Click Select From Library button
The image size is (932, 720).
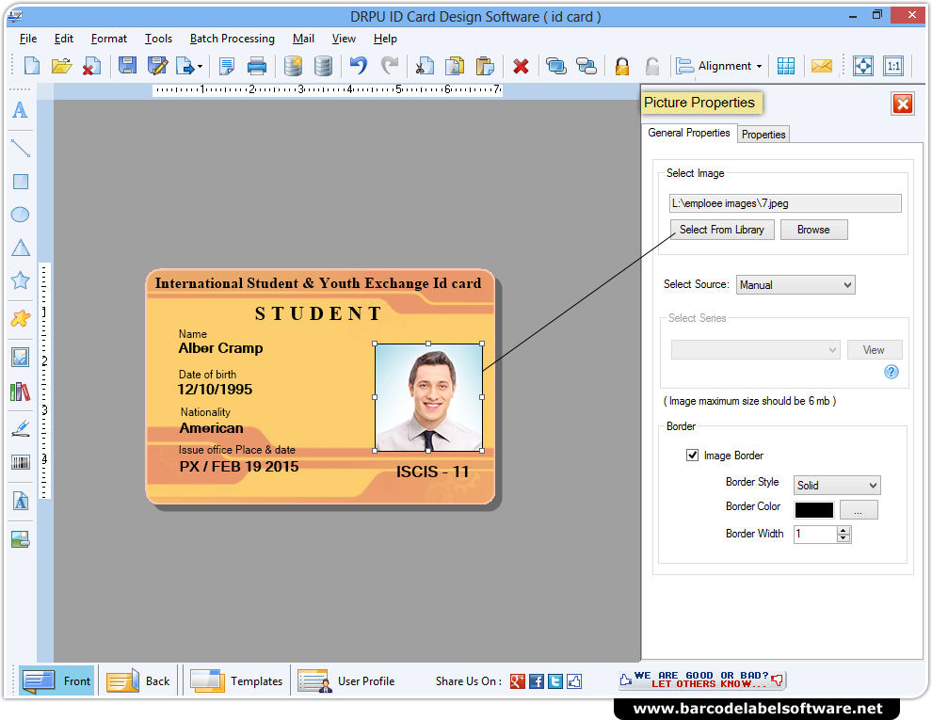click(x=721, y=229)
